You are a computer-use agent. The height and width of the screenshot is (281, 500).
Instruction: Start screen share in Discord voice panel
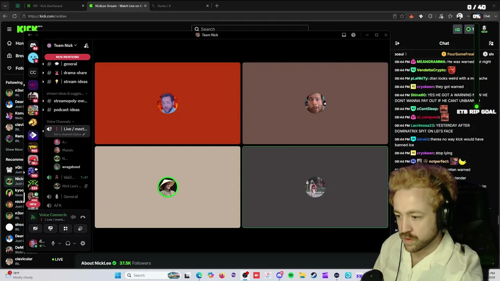(x=50, y=228)
